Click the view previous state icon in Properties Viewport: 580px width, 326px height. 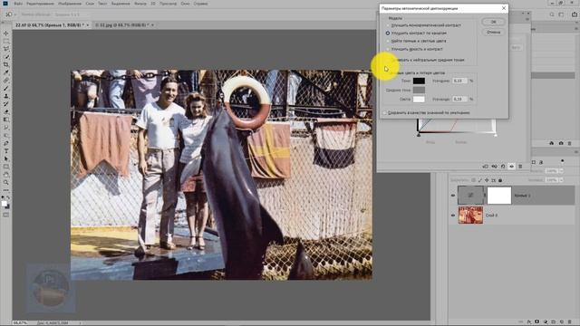point(494,167)
